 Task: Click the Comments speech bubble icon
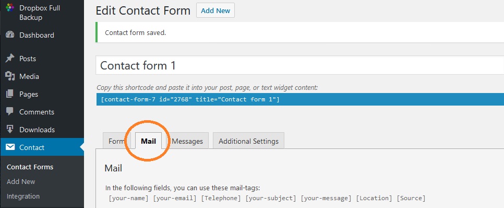click(x=10, y=112)
